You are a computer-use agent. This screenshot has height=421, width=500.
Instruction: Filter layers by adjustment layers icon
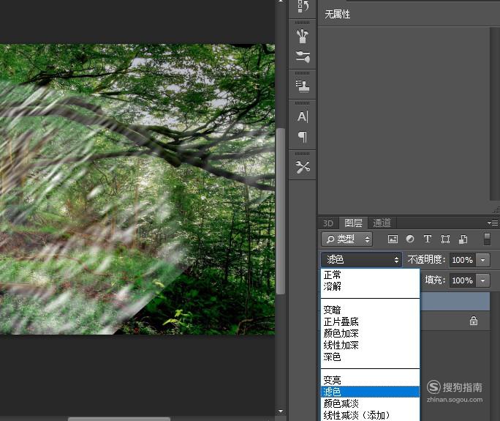pyautogui.click(x=410, y=239)
